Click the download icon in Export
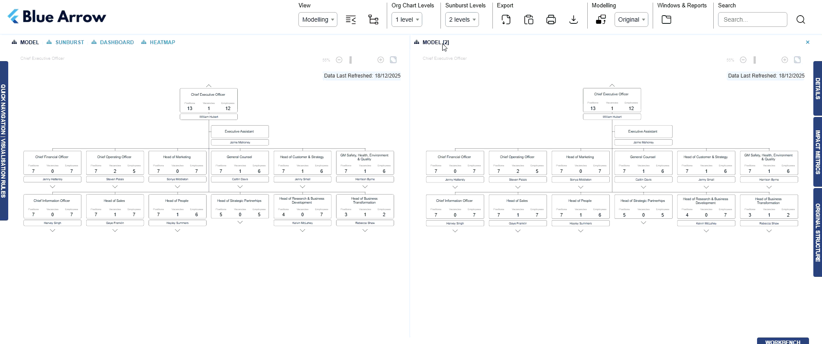Viewport: 822px width, 344px height. click(573, 19)
